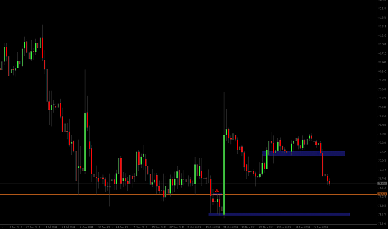Click the upper blue rectangle zone near December
Screen dimensions: 388x229
pyautogui.click(x=304, y=154)
